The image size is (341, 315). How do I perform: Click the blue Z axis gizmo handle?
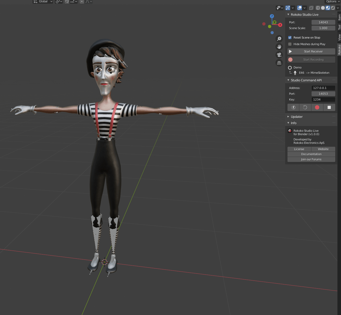(272, 16)
